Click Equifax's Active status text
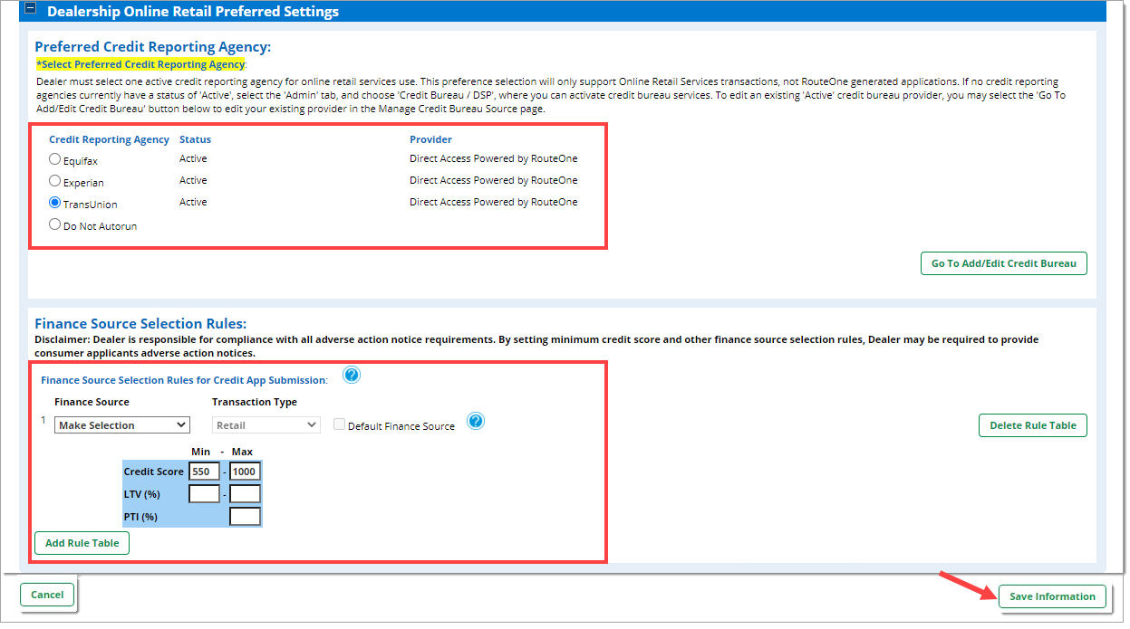This screenshot has height=629, width=1130. click(193, 158)
